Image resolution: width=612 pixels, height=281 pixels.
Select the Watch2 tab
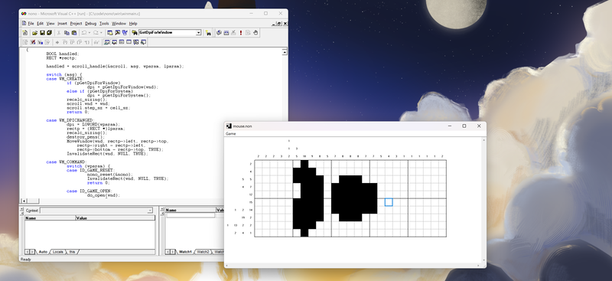(x=203, y=252)
